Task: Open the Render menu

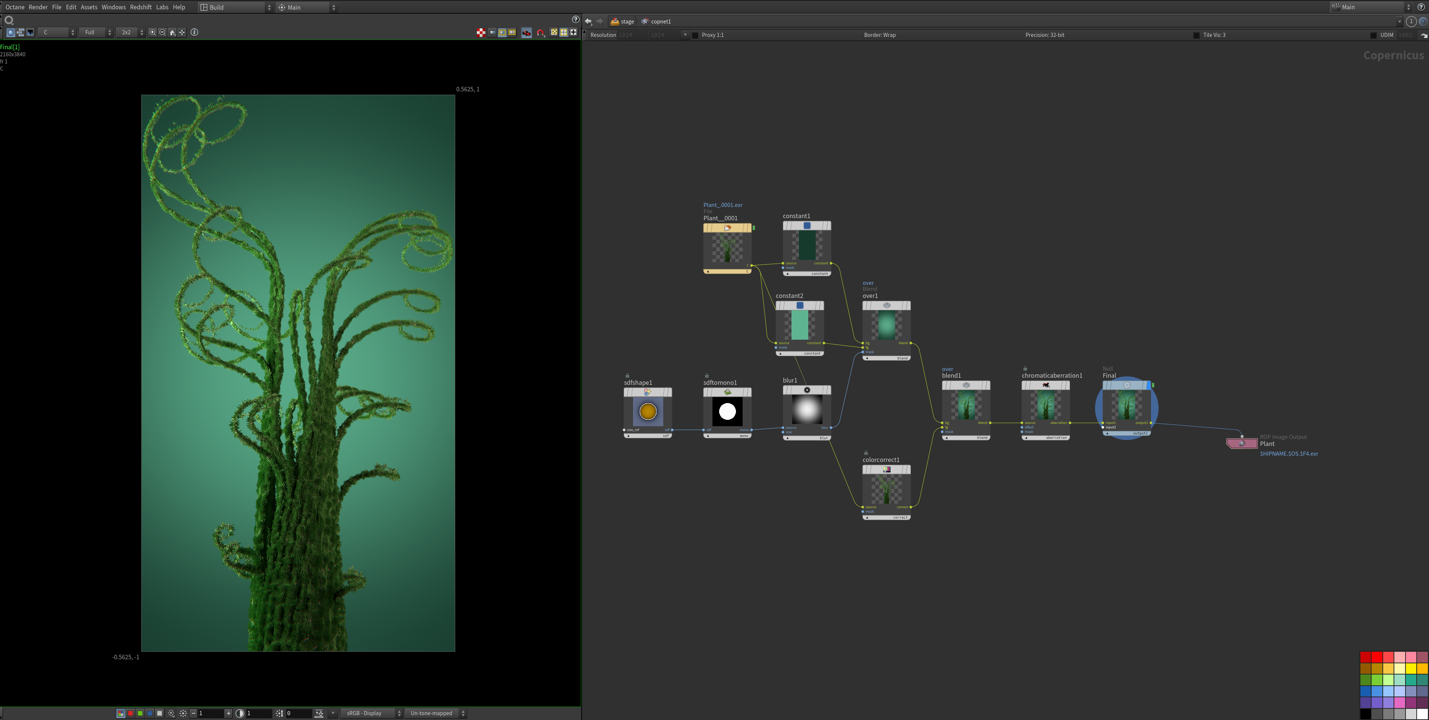Action: tap(38, 7)
